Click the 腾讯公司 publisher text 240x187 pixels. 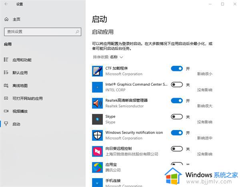point(113,170)
